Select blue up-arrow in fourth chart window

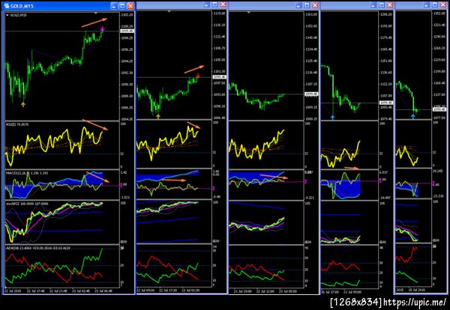[332, 117]
